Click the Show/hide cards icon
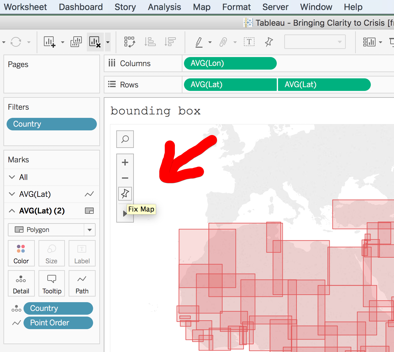The width and height of the screenshot is (394, 352). [x=369, y=42]
